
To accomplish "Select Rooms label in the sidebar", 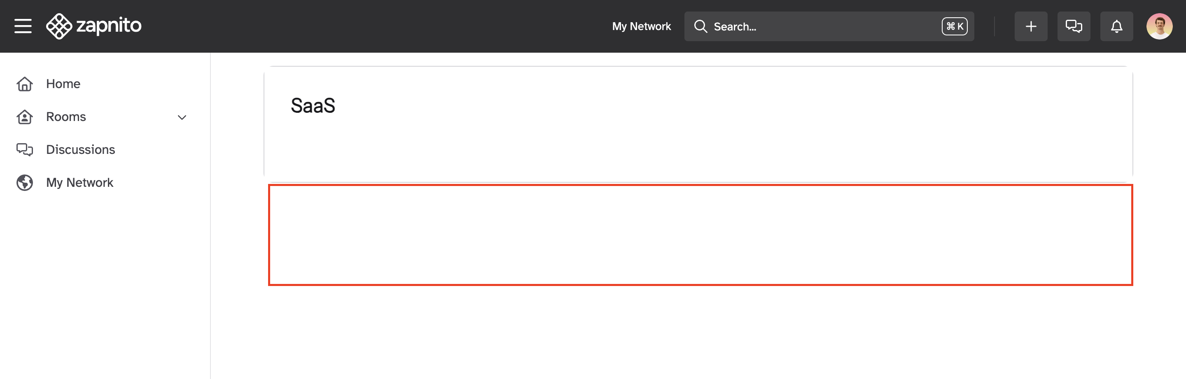I will (66, 117).
